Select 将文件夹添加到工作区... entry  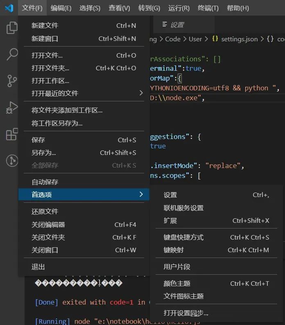(x=84, y=110)
